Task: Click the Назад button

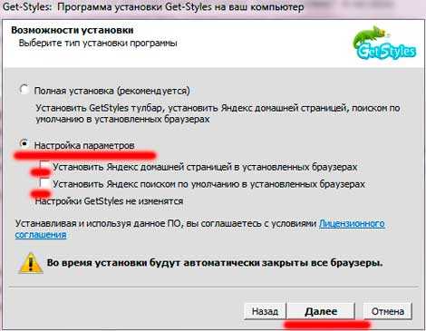Action: [265, 311]
